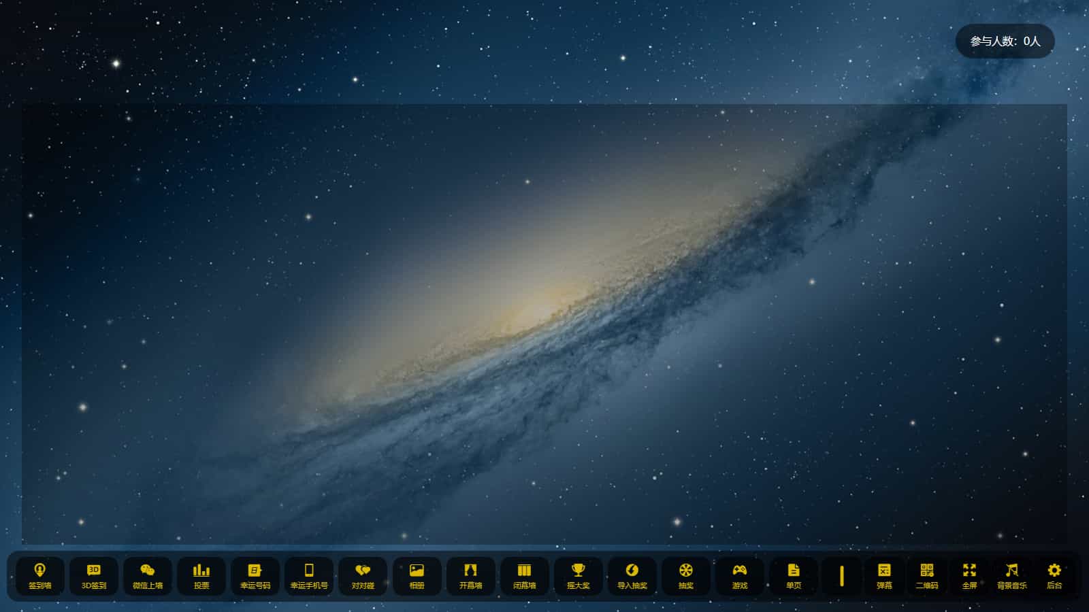Screen dimensions: 1089x612
Task: Show the 微信上墙 WeChat wall
Action: click(x=148, y=576)
